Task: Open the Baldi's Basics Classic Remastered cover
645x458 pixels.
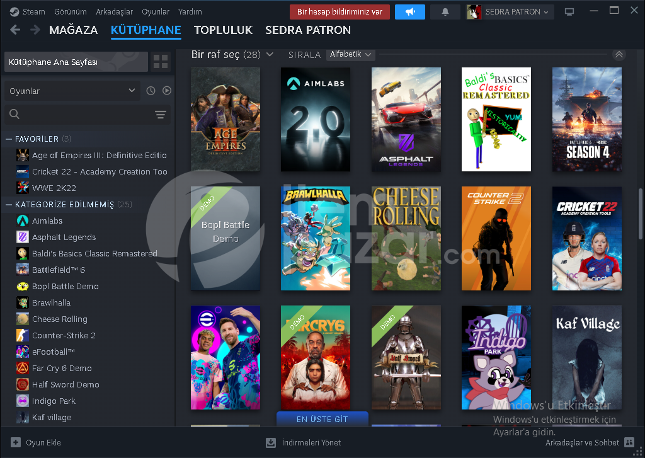Action: click(x=496, y=119)
